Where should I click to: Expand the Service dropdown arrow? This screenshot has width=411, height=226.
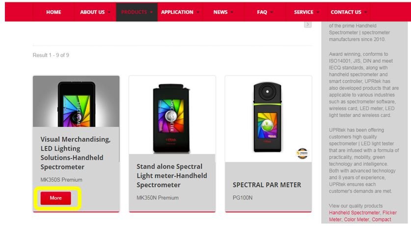pyautogui.click(x=318, y=12)
